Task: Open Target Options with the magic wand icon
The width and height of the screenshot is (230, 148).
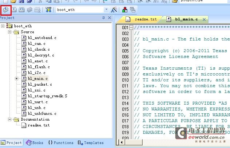Action: 114,10
